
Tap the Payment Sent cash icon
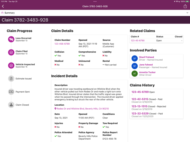(x=11, y=92)
